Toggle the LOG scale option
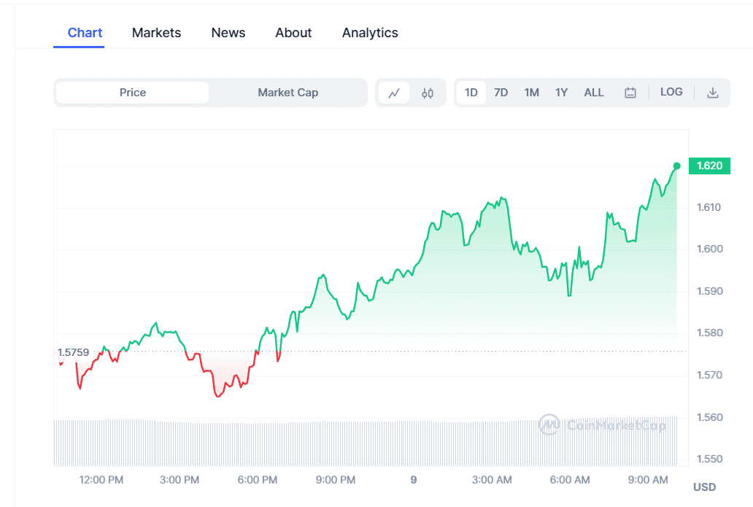This screenshot has width=753, height=507. [671, 92]
